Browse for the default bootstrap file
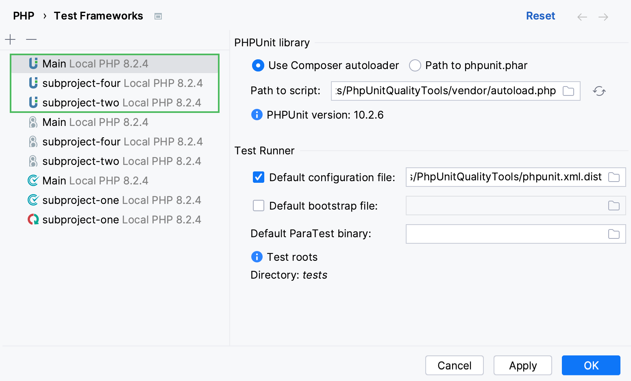The width and height of the screenshot is (631, 381). point(614,206)
